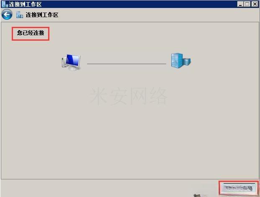Viewport: 260px width, 197px height.
Task: Click the red-outlined button at bottom right
Action: (239, 188)
